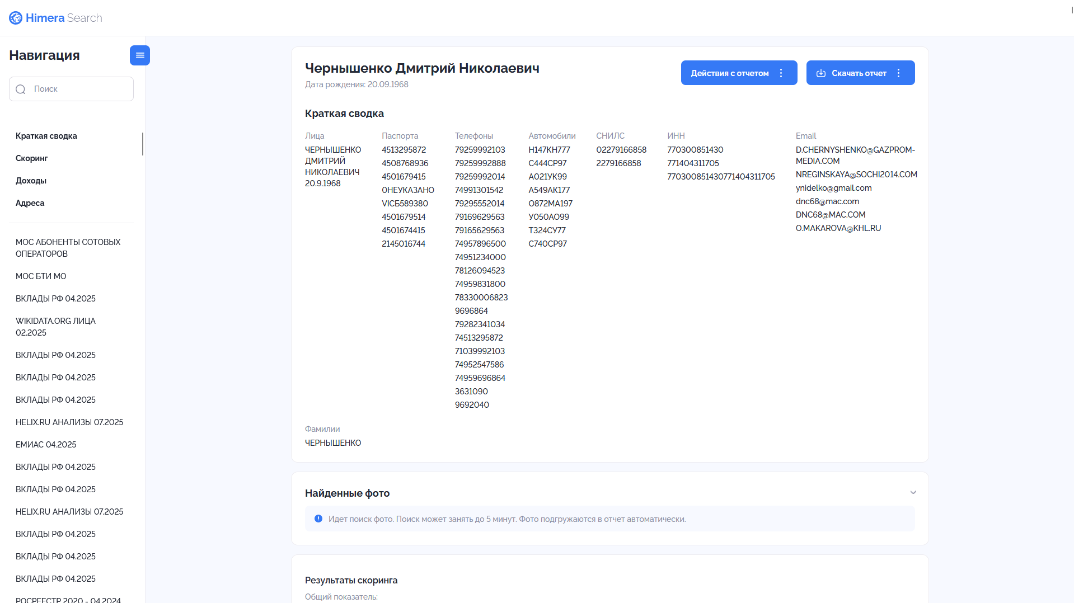This screenshot has width=1074, height=603.
Task: Expand the Найденные фото section chevron
Action: point(913,493)
